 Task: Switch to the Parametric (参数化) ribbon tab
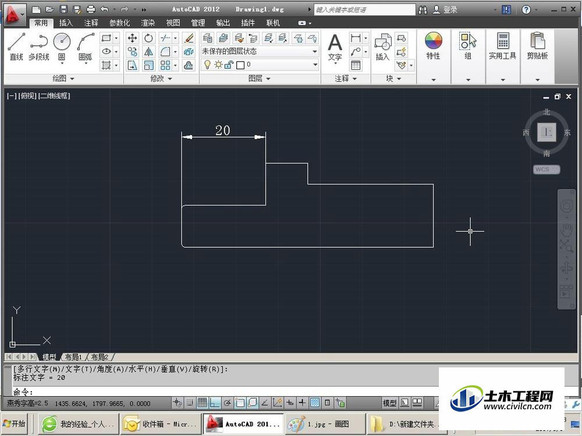(119, 23)
